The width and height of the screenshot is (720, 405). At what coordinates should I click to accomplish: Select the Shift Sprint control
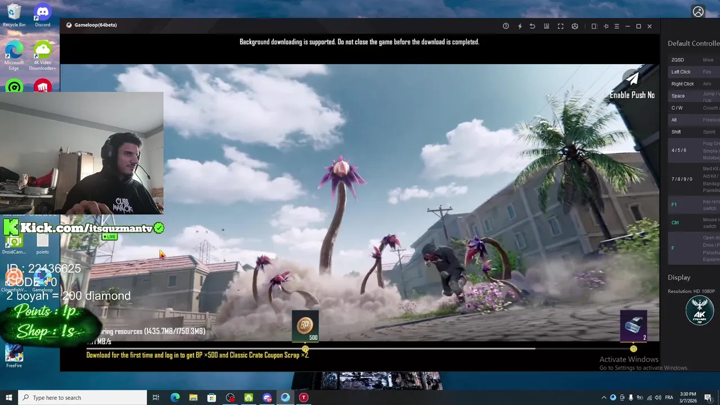pos(694,132)
